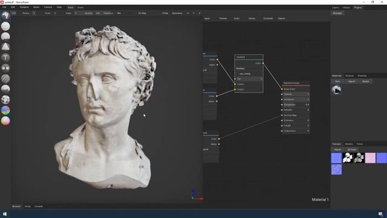Select the Decal tool (triangle icon)

(5, 47)
